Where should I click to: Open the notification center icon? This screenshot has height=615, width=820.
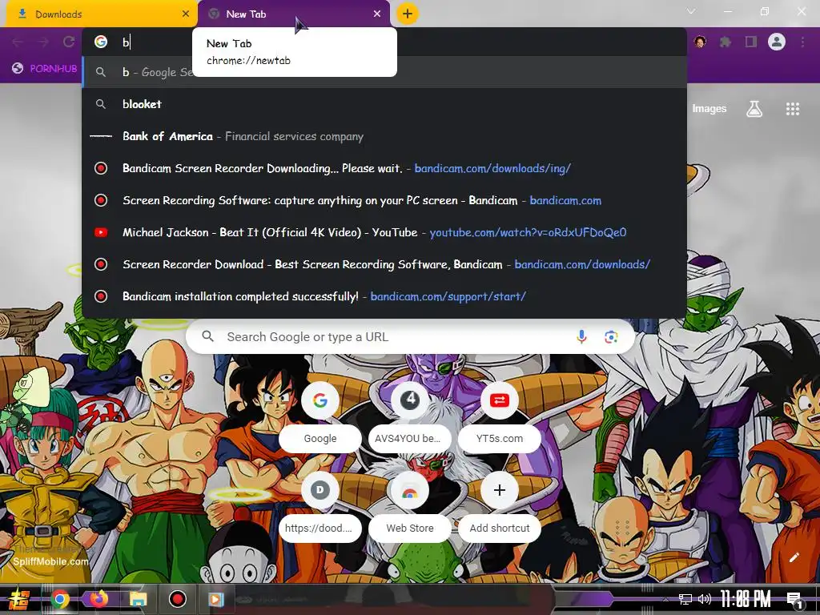point(794,600)
